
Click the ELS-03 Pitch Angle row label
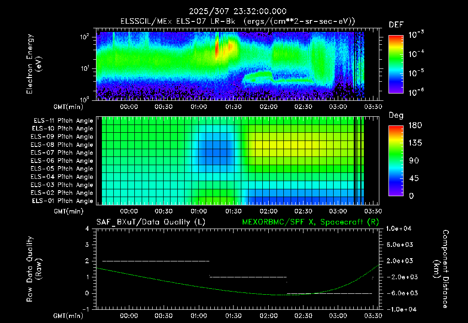(62, 185)
